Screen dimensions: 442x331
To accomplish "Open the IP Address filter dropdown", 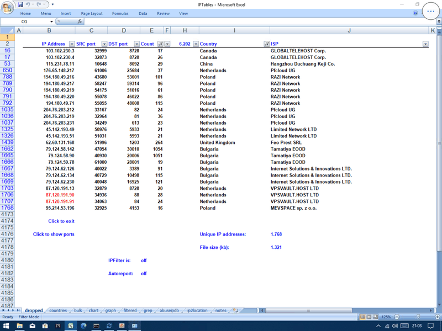I will (x=72, y=44).
